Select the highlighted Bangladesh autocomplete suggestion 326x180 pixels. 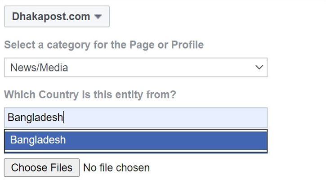pos(135,140)
